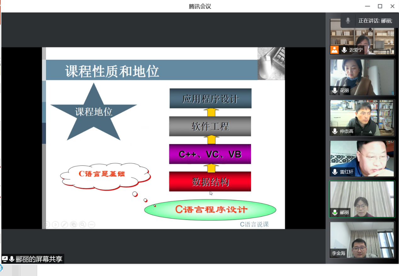Select the pen annotation tool on slide

point(64,224)
